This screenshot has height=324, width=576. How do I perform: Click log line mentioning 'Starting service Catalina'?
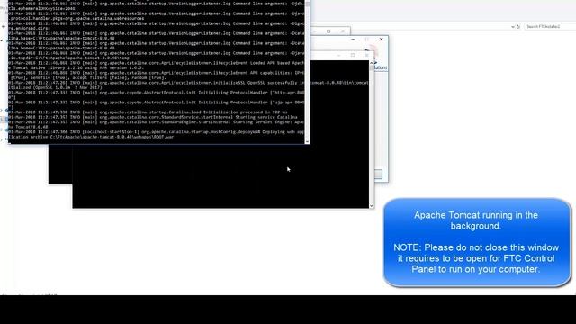coord(153,117)
